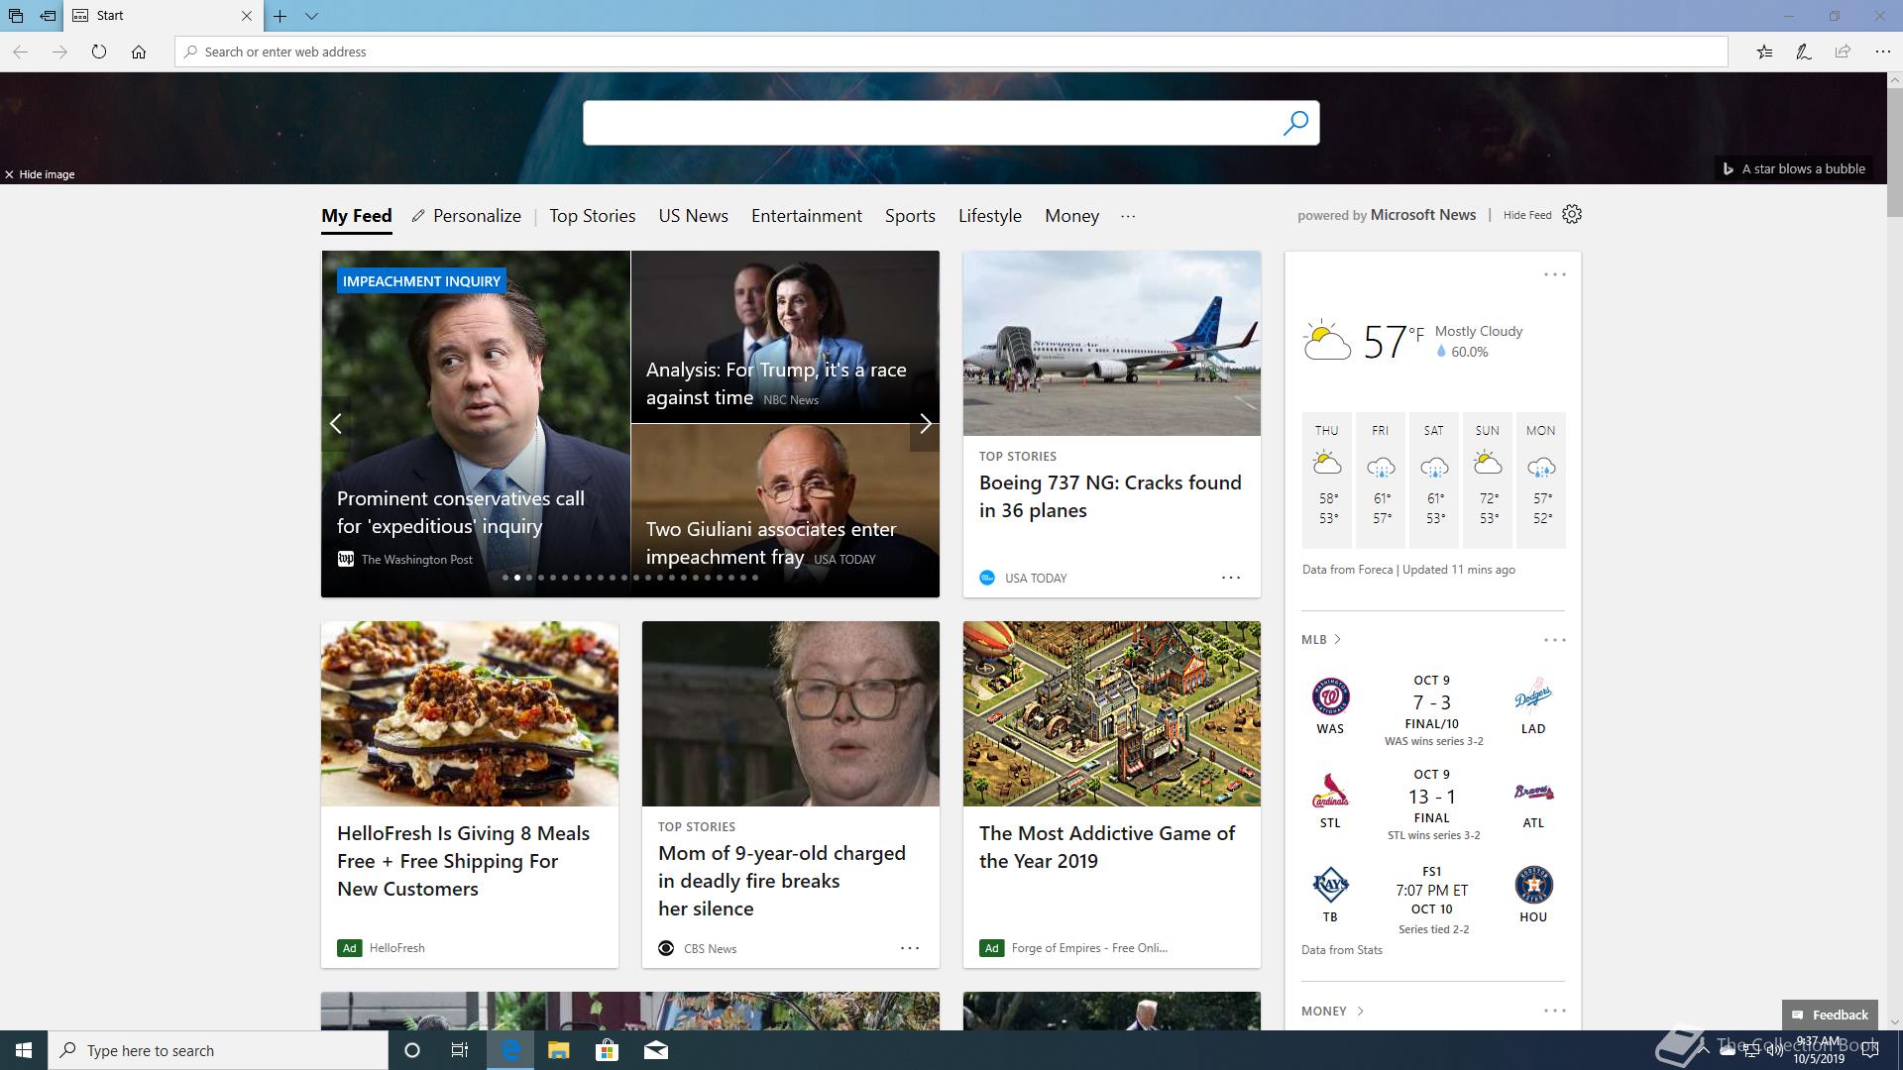This screenshot has width=1903, height=1070.
Task: Switch to the US News tab
Action: [694, 216]
